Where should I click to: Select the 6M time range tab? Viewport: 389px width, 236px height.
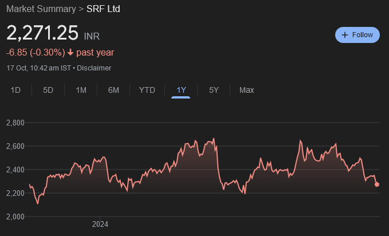(113, 90)
